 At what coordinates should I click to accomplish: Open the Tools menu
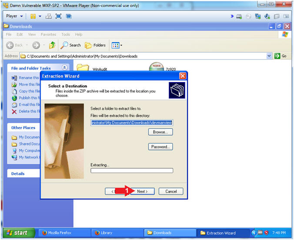tap(66, 34)
